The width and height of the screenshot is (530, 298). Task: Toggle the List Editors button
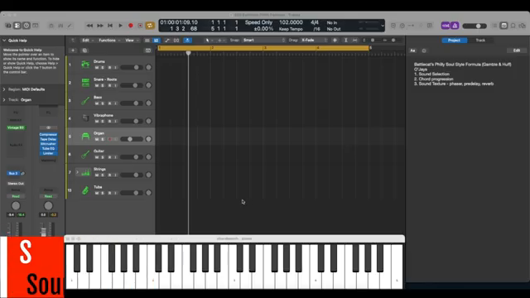tap(495, 26)
